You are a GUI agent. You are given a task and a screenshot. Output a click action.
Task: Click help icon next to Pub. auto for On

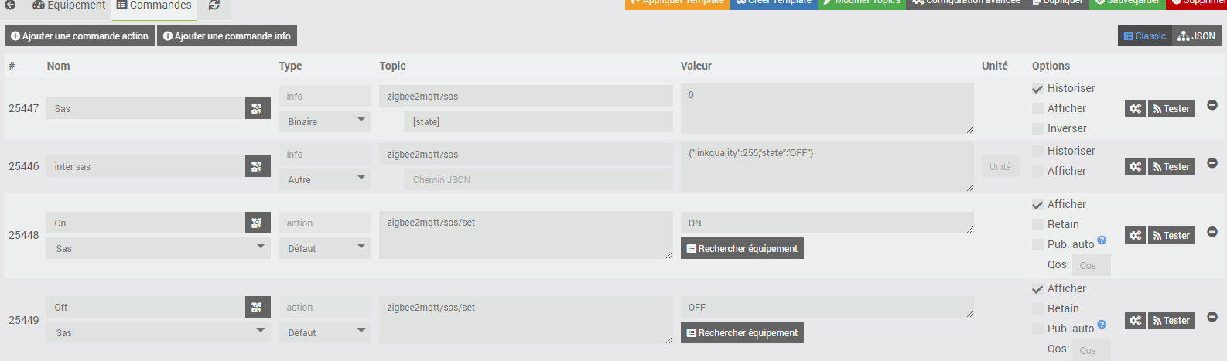(1102, 240)
